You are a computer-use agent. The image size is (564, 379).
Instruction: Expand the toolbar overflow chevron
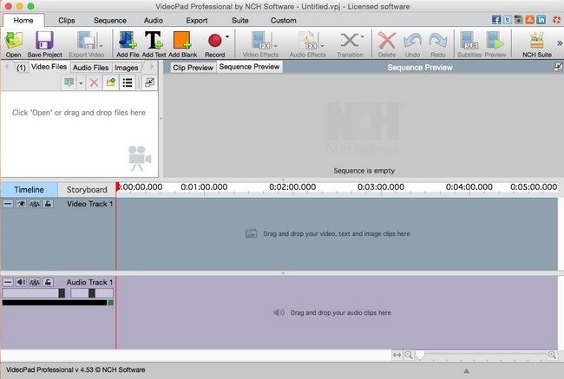(560, 43)
